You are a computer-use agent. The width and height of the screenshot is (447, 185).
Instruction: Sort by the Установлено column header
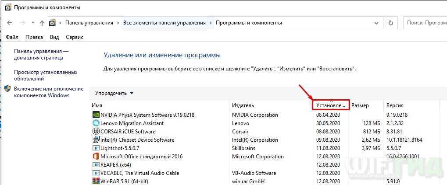(331, 105)
